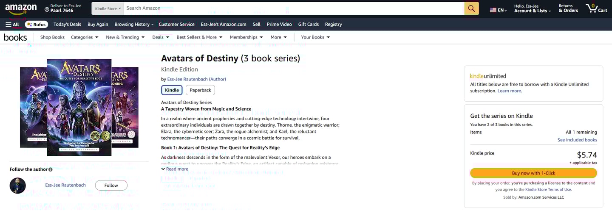Screen dimensions: 612x216
Task: Expand Best Sellers & More menu
Action: (199, 37)
